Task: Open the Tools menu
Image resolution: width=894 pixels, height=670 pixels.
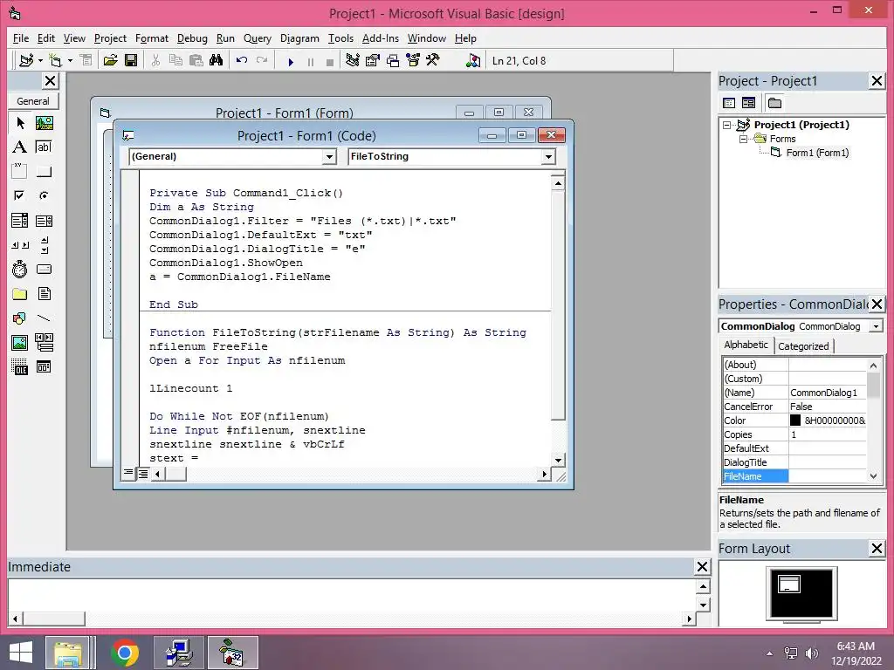Action: (340, 38)
